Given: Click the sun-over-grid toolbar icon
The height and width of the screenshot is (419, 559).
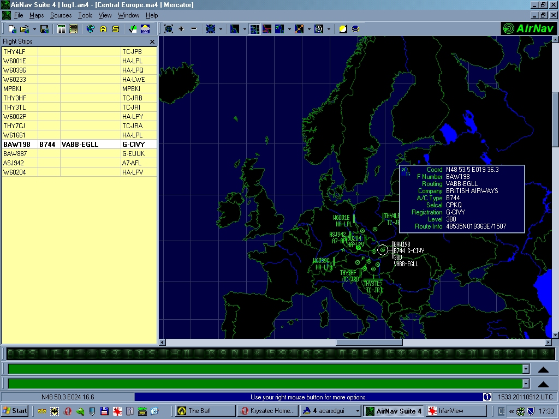Looking at the screenshot, I should [x=145, y=29].
